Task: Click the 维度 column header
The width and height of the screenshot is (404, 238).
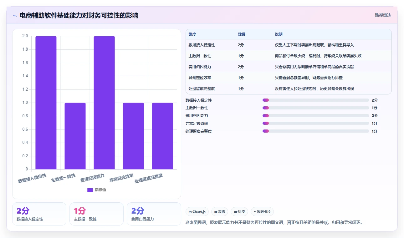Action: [x=192, y=34]
